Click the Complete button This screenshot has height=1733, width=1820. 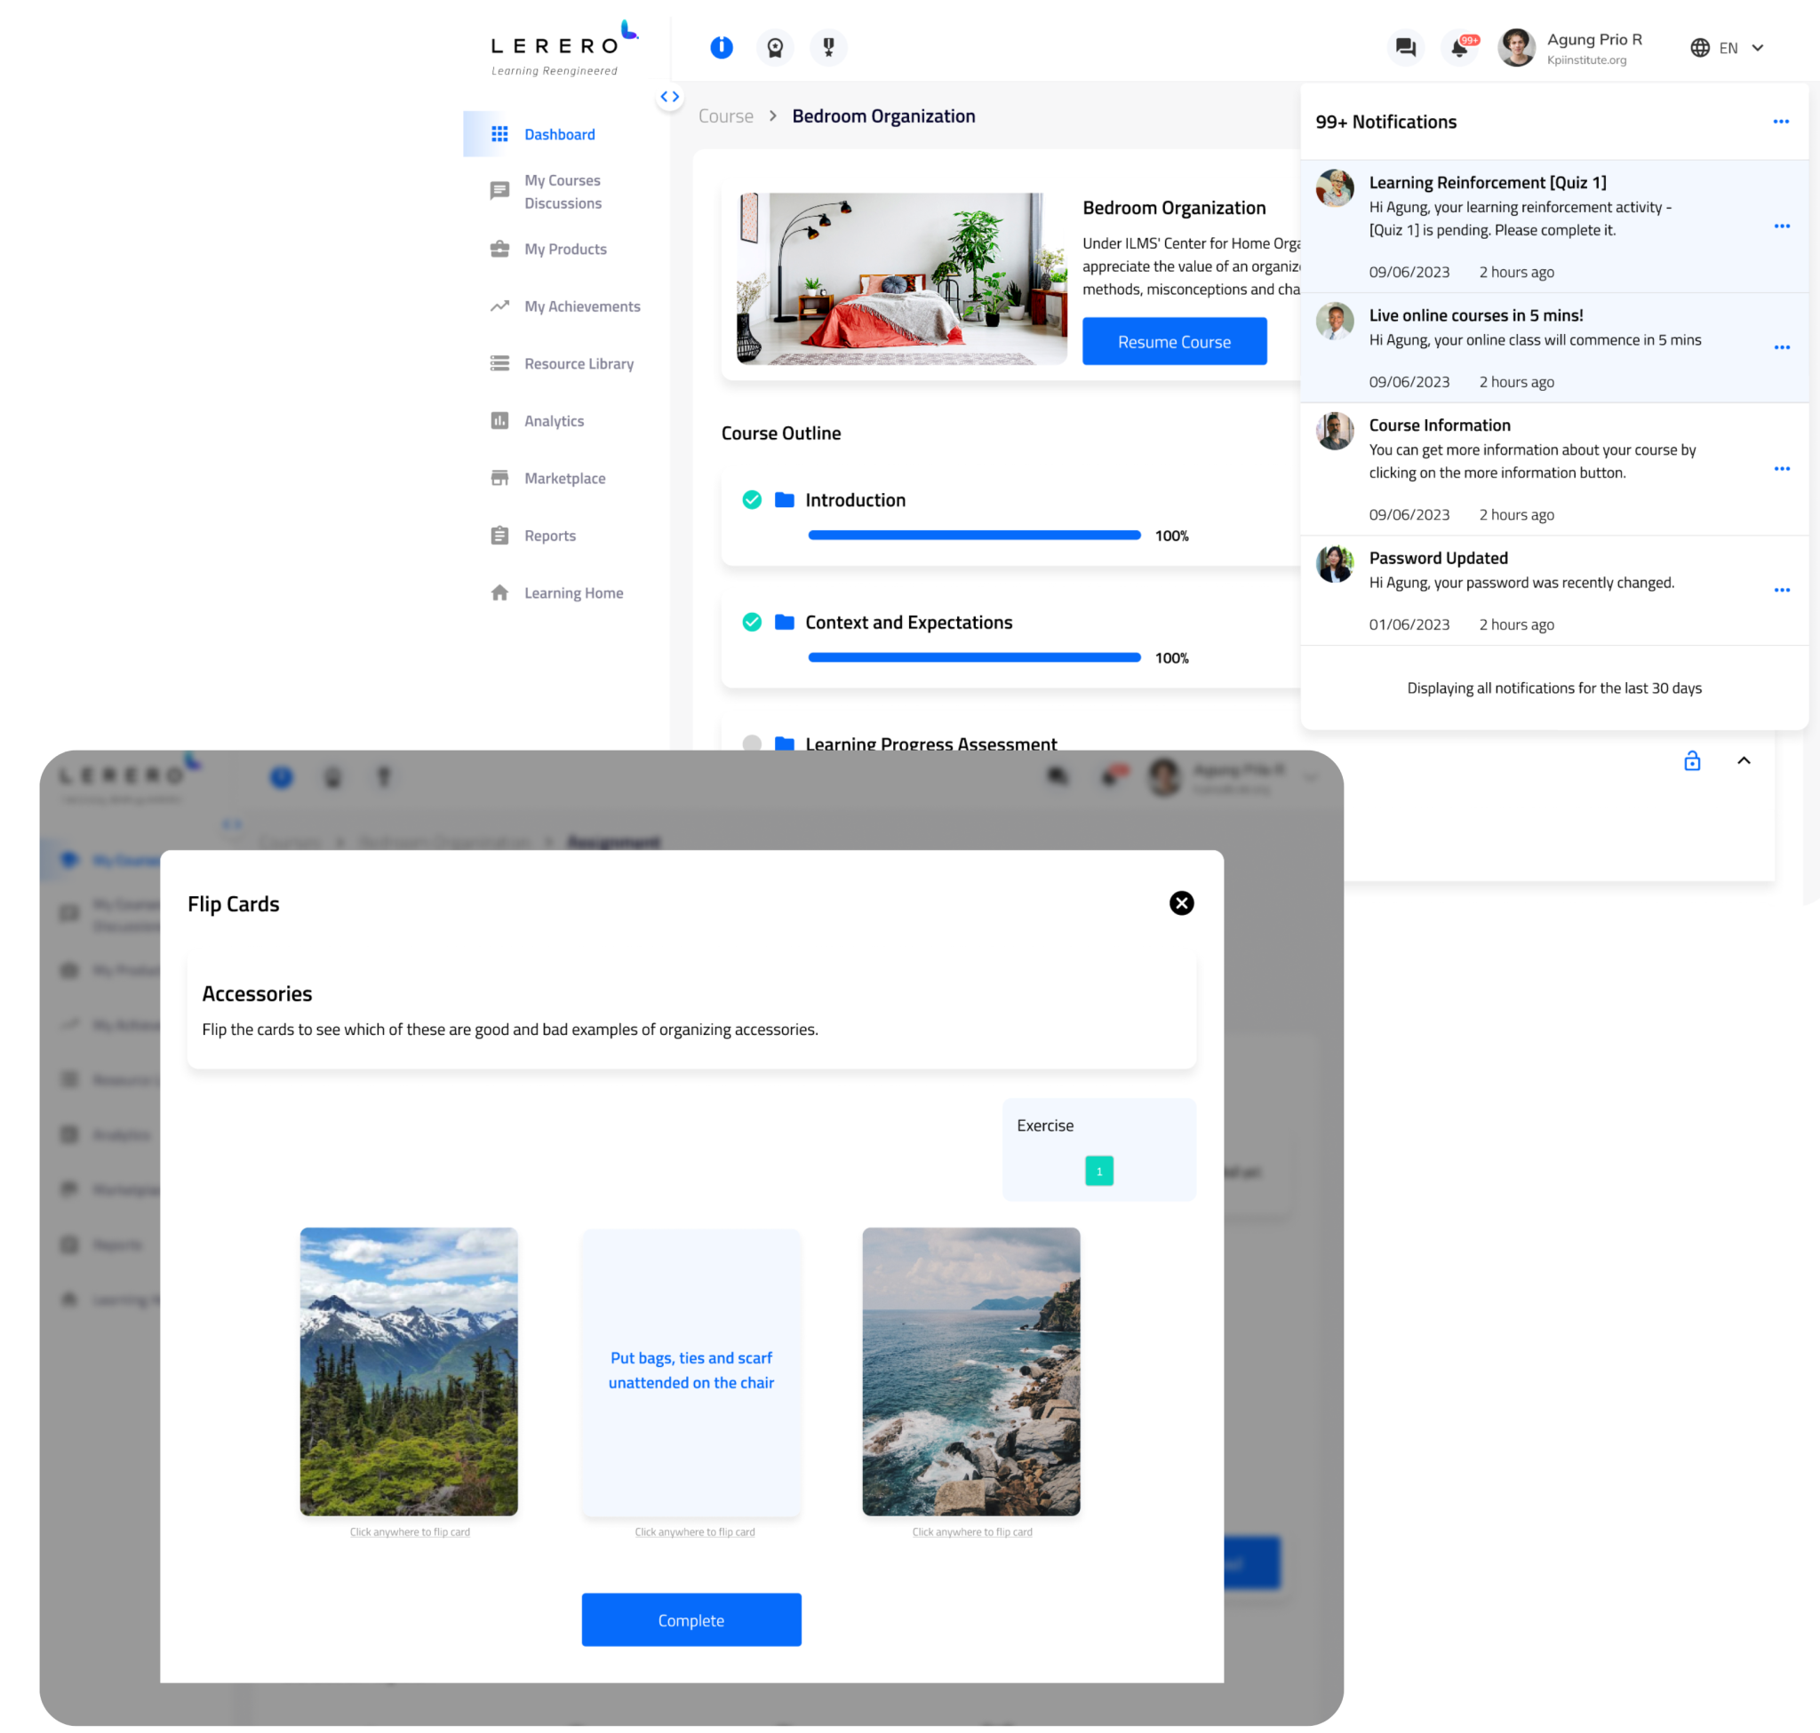pos(690,1619)
